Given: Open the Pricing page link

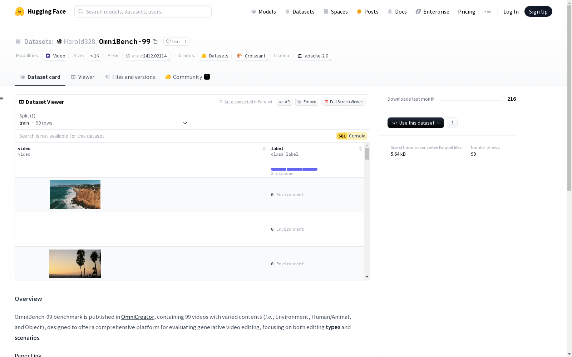Looking at the screenshot, I should (x=467, y=11).
